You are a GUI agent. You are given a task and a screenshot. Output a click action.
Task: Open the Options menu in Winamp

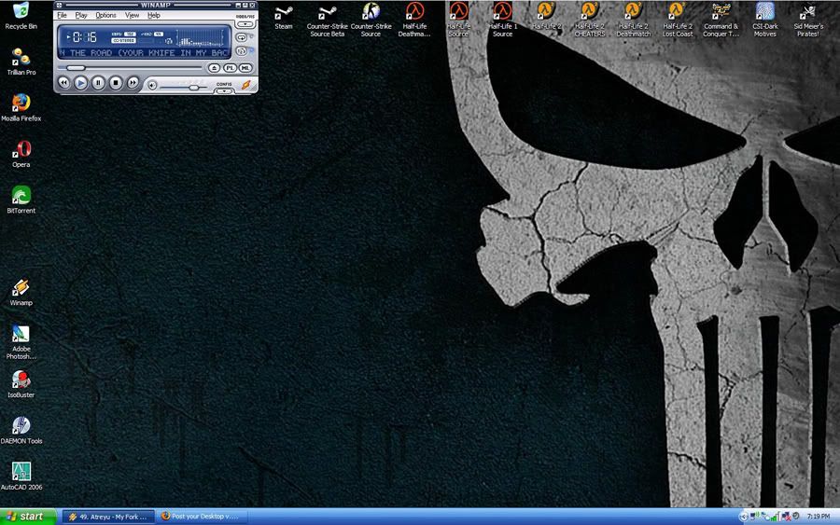[105, 15]
